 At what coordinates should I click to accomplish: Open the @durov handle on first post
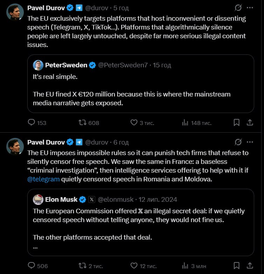[x=97, y=8]
